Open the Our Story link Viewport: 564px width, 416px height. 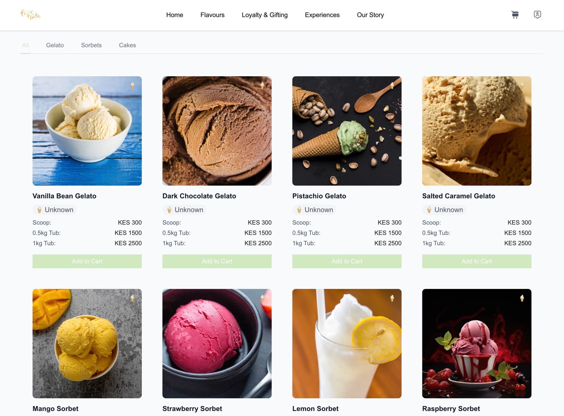coord(370,15)
